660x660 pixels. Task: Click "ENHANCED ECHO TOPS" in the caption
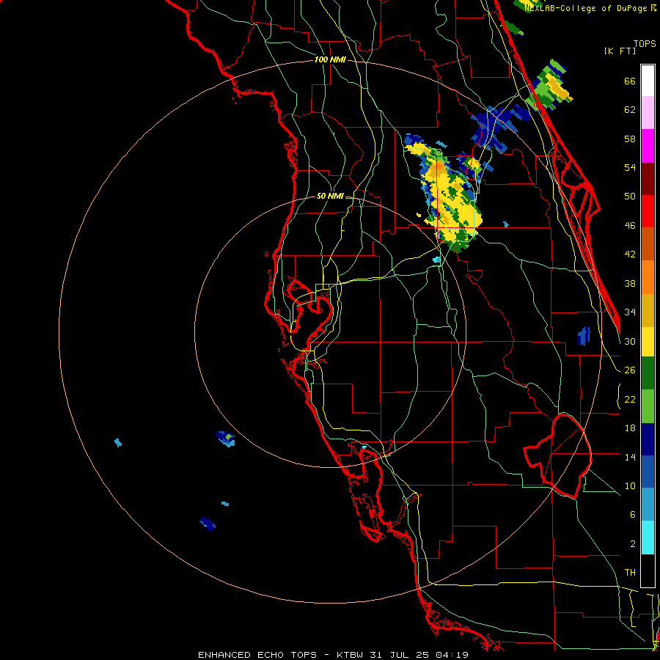point(257,655)
